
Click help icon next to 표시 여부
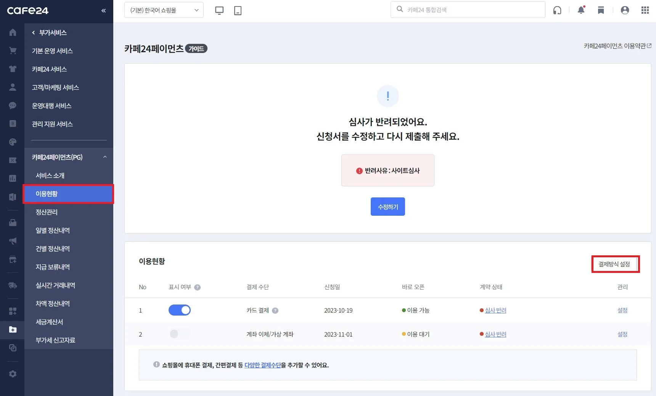tap(197, 287)
